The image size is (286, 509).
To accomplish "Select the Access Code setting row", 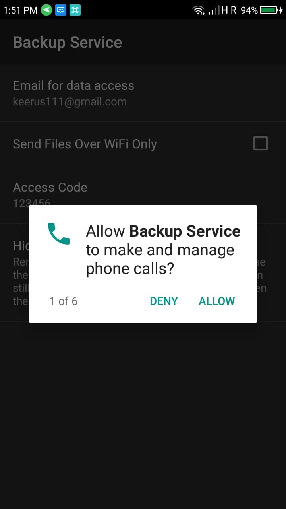I will coord(143,194).
